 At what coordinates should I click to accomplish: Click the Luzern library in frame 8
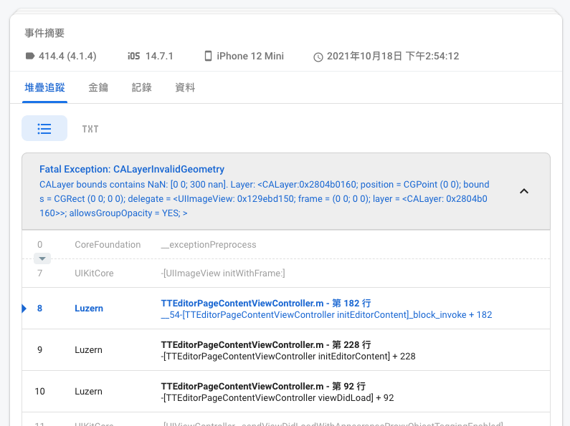click(89, 309)
